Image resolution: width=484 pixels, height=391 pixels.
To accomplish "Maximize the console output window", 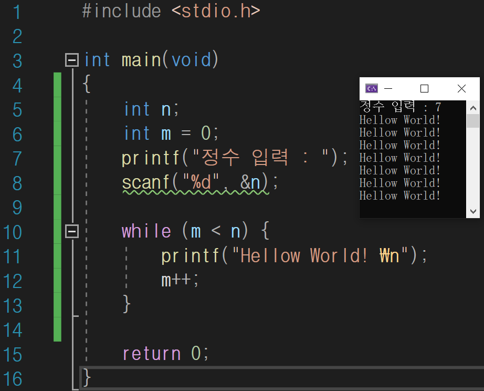I will coord(425,89).
